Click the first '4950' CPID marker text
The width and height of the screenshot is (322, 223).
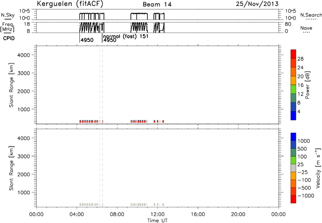[87, 40]
